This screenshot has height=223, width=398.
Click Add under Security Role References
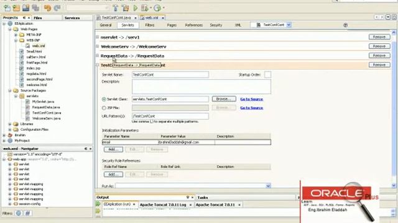(113, 175)
